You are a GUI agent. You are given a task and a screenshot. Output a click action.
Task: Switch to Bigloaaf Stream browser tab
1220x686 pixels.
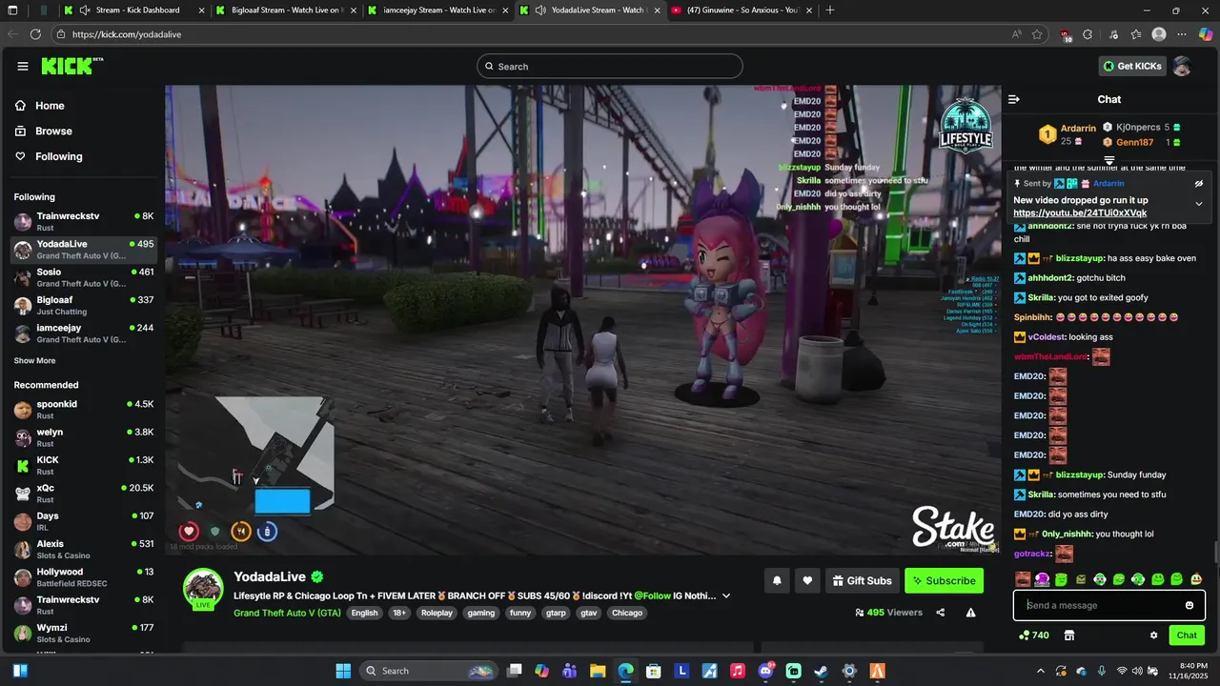285,10
